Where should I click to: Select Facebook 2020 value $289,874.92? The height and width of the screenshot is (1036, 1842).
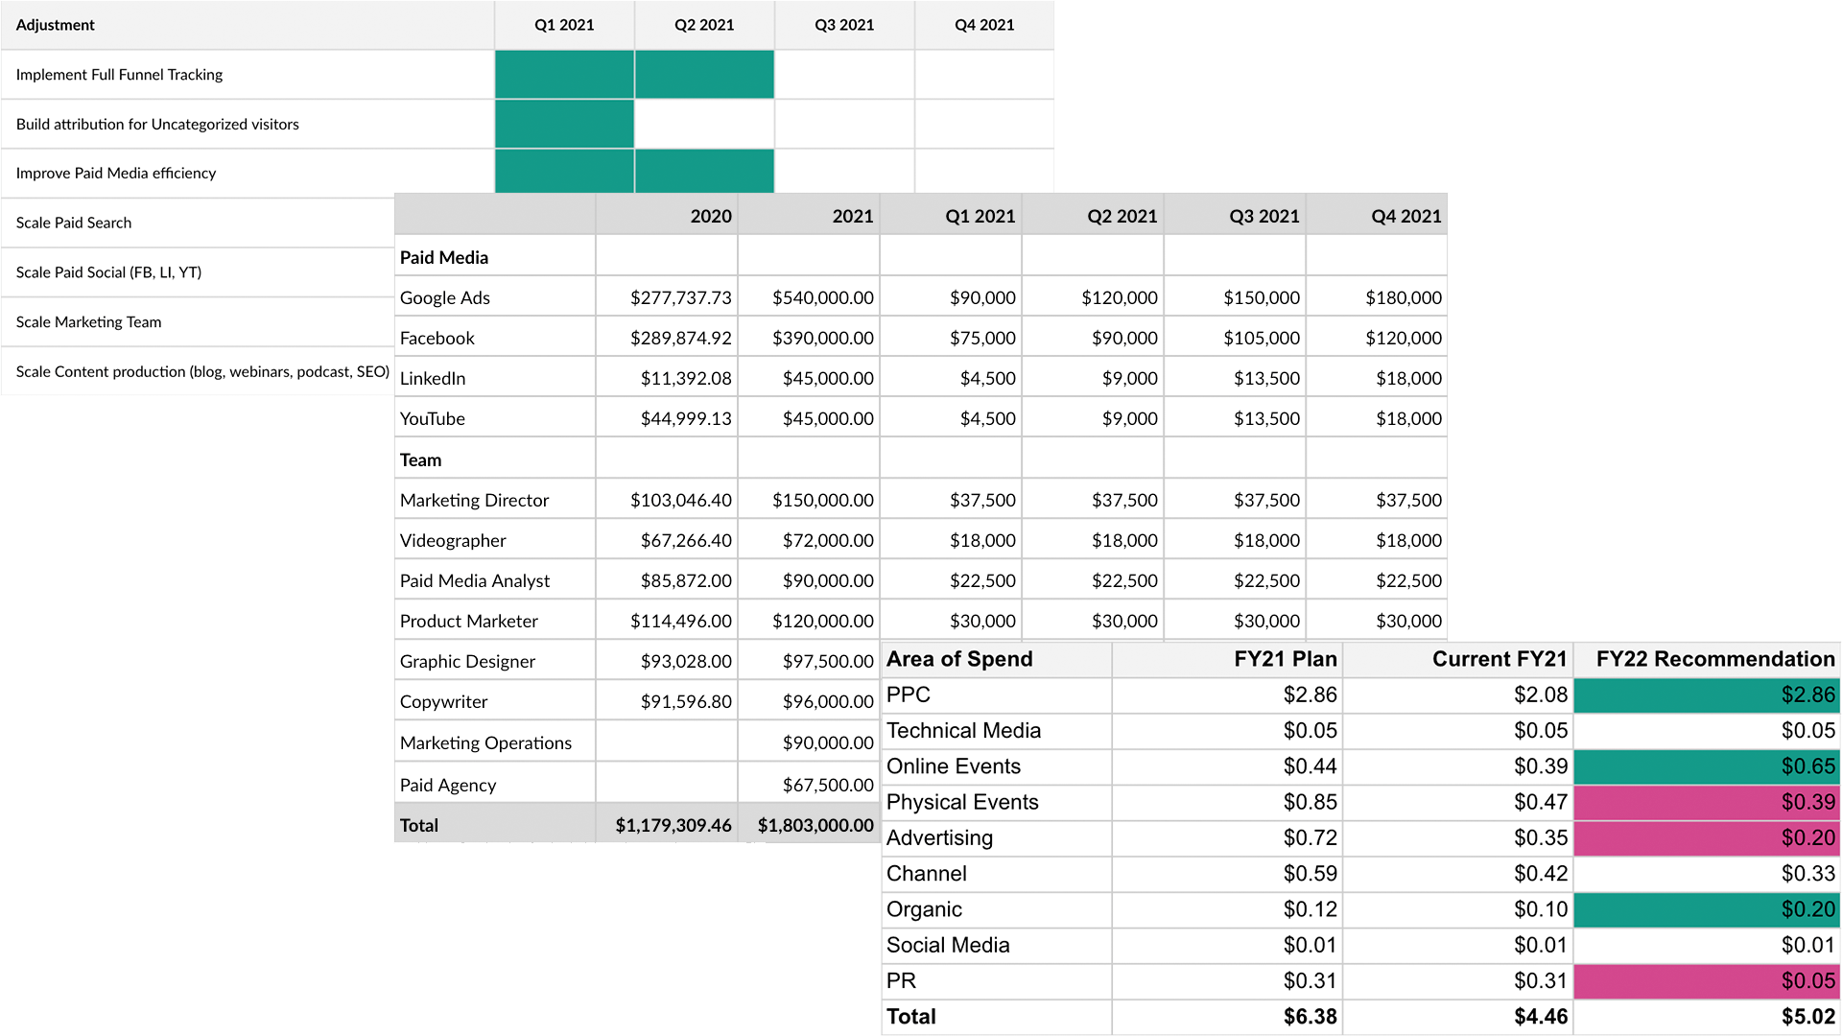click(680, 338)
